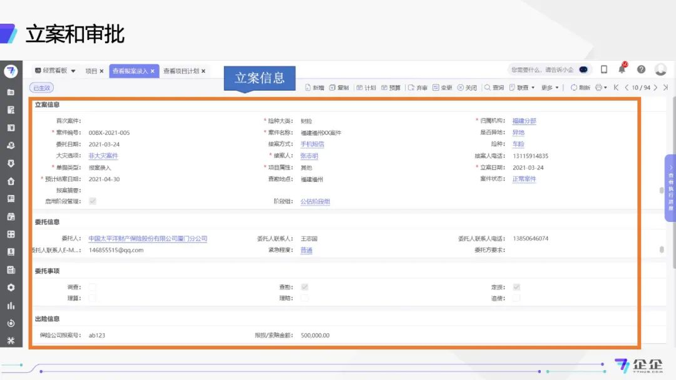Switch to the 项目 tab
This screenshot has height=380, width=676.
click(91, 71)
